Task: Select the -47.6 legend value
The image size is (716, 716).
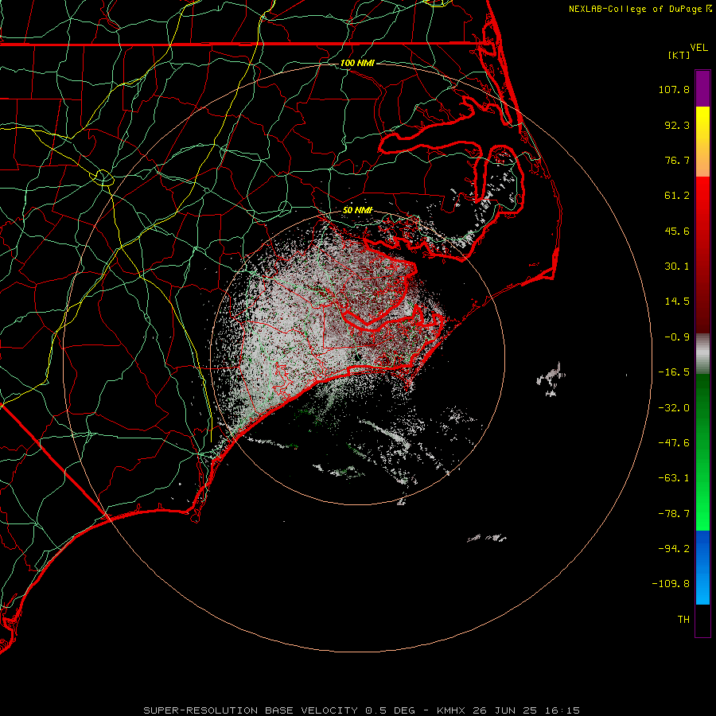Action: pos(674,443)
